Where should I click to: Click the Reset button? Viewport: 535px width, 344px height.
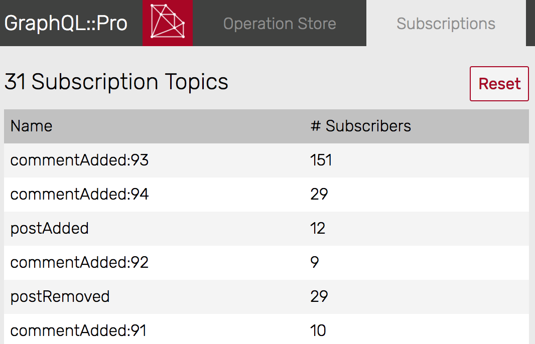click(x=499, y=84)
